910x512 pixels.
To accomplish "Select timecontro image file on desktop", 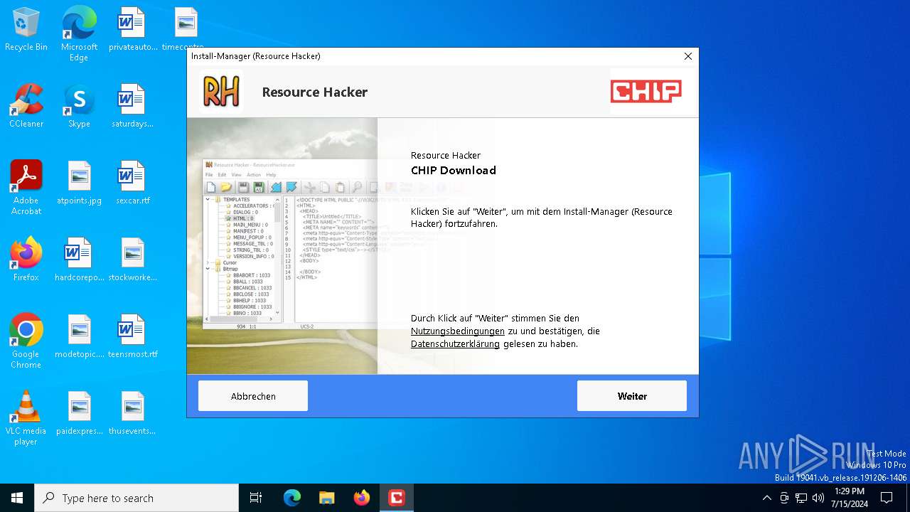I will [x=185, y=30].
